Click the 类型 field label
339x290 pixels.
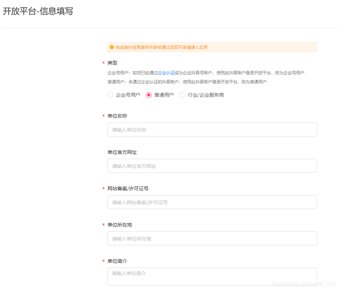click(x=112, y=63)
